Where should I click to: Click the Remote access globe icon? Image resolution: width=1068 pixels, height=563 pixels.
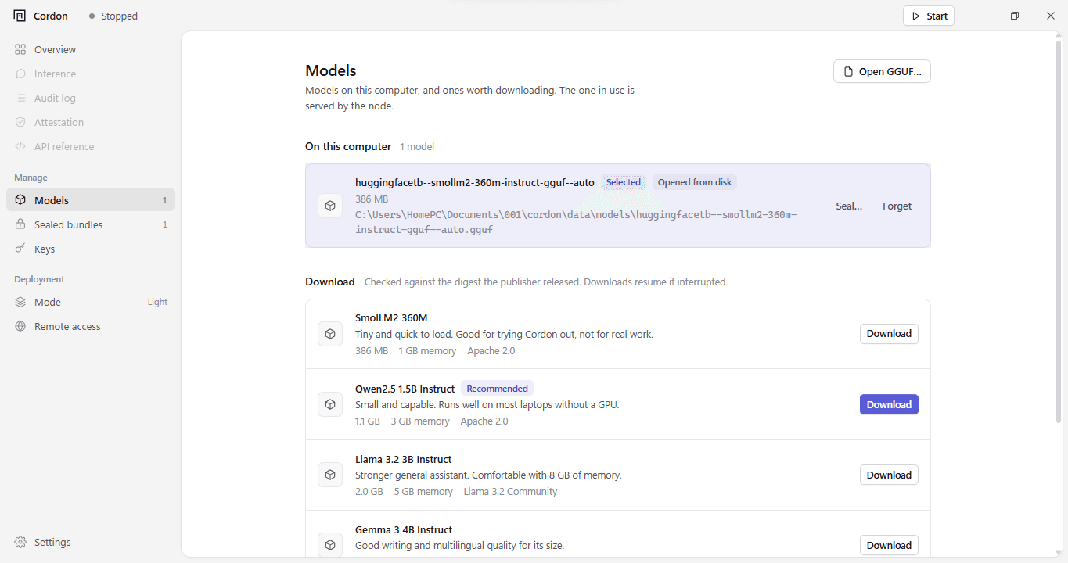[20, 326]
